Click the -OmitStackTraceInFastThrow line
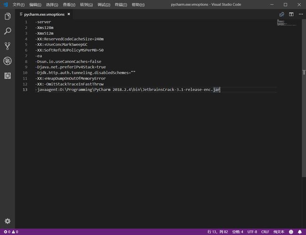 69,84
